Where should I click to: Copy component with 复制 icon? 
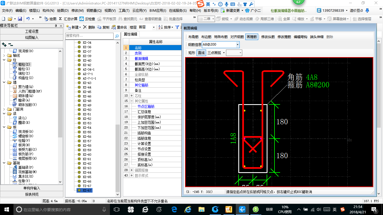click(x=103, y=27)
